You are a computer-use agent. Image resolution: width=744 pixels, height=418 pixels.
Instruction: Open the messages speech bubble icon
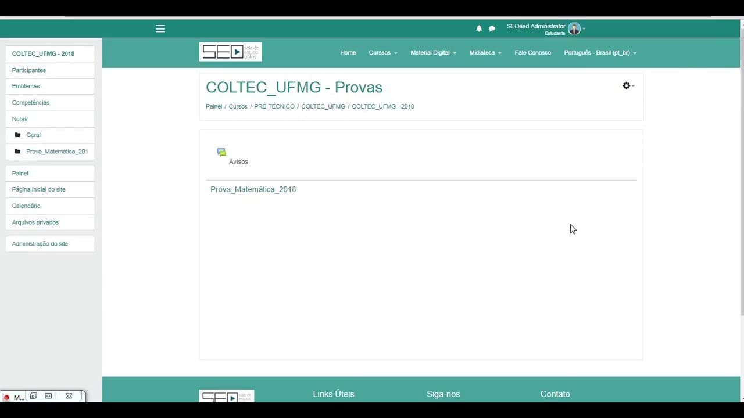(492, 28)
